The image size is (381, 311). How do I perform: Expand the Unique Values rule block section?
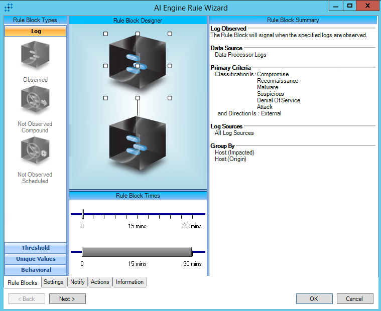pos(35,259)
